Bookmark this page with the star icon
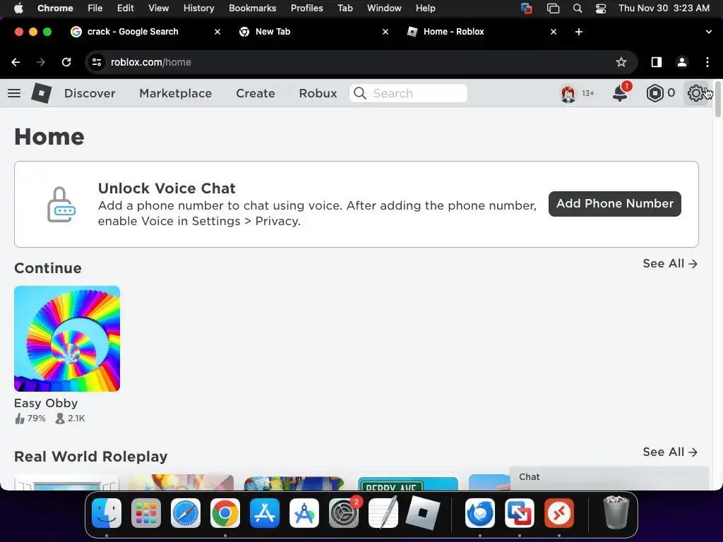 click(x=621, y=62)
